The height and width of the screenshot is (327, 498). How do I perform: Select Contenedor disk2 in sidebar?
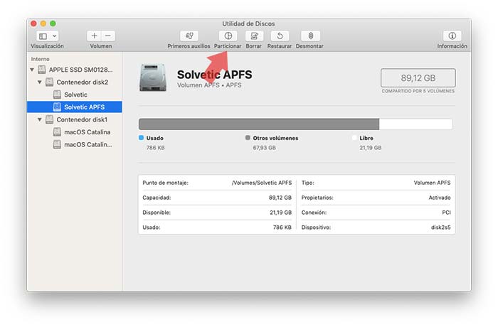(x=83, y=82)
